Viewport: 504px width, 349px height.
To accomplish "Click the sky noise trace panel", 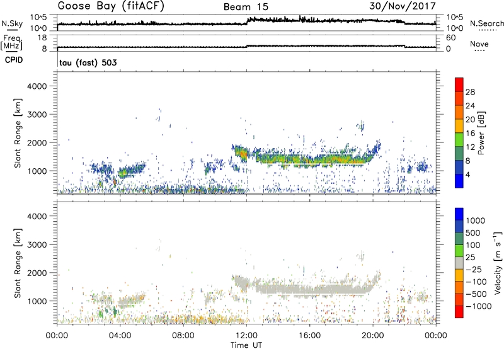I will pos(246,23).
